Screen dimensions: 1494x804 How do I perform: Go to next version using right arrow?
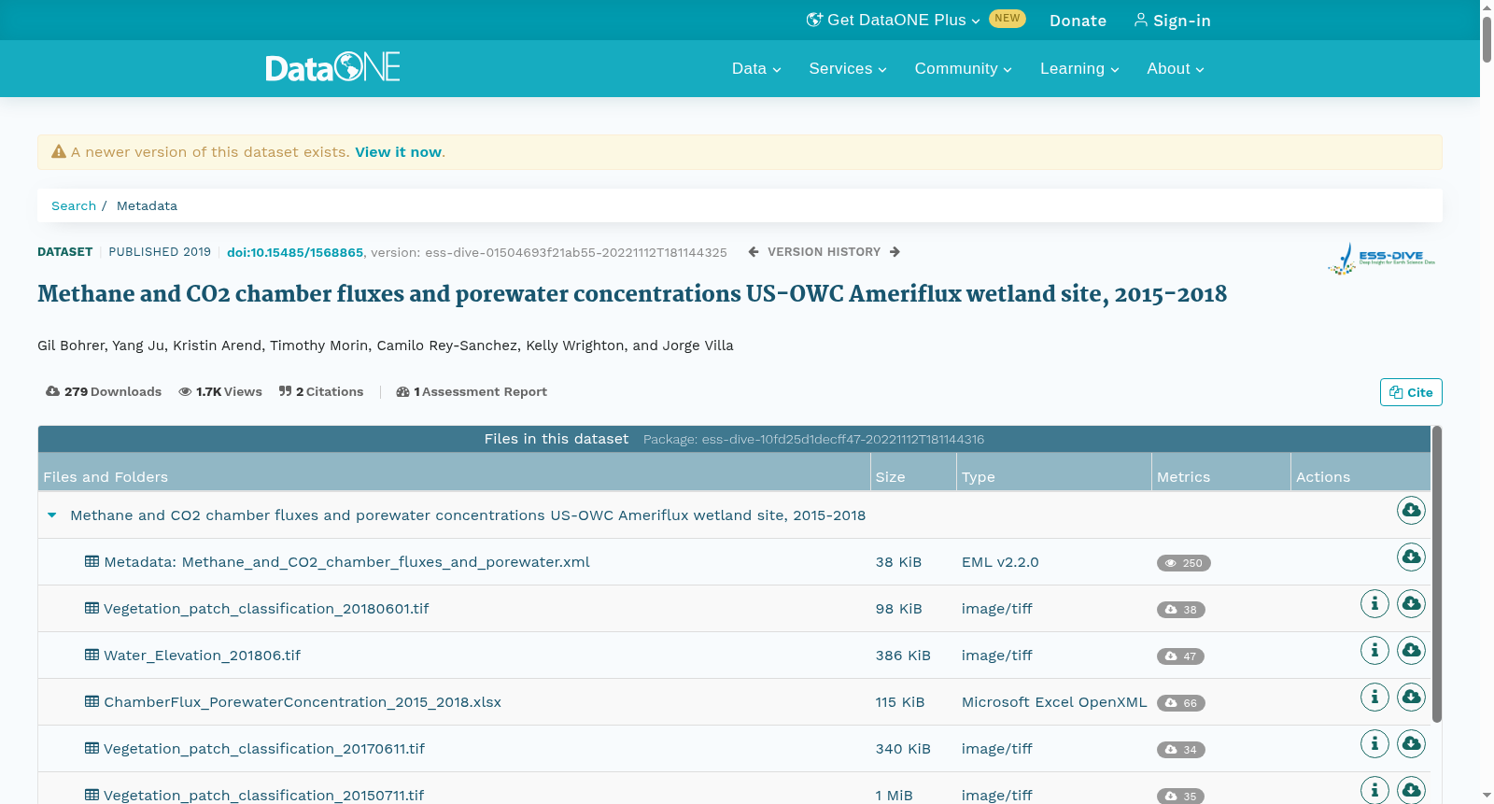895,252
